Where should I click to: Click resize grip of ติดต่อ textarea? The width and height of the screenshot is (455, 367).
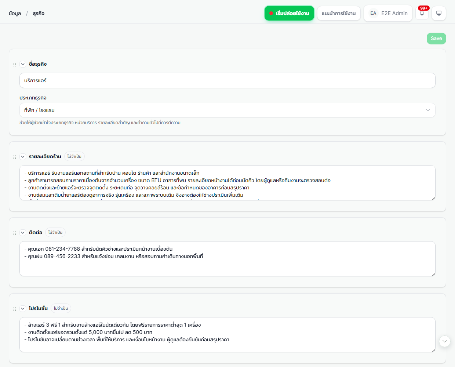(x=433, y=274)
